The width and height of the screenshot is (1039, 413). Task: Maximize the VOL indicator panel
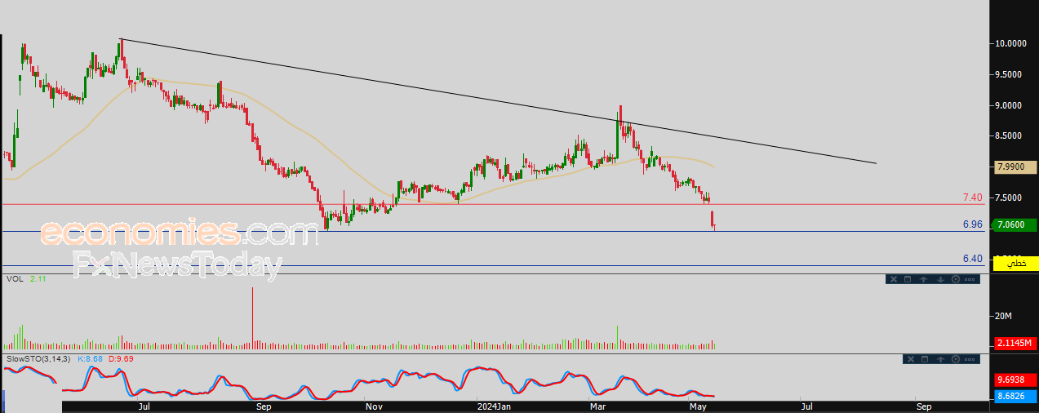pos(908,279)
